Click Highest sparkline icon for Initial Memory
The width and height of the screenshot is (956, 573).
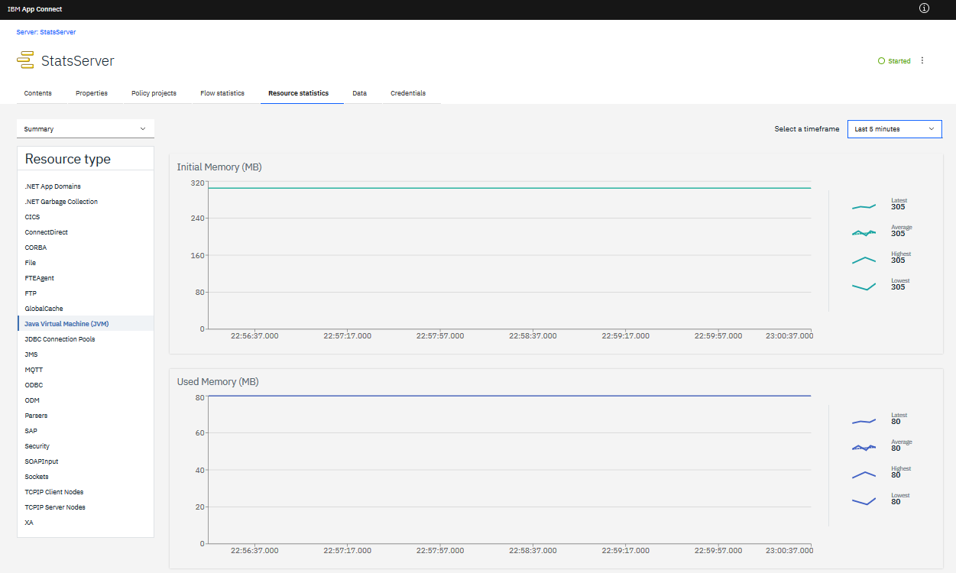point(864,260)
